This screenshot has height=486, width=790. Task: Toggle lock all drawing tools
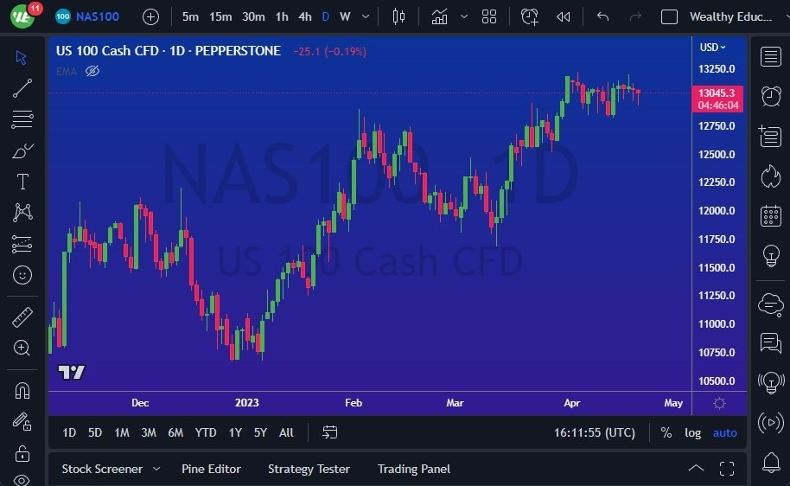point(22,454)
